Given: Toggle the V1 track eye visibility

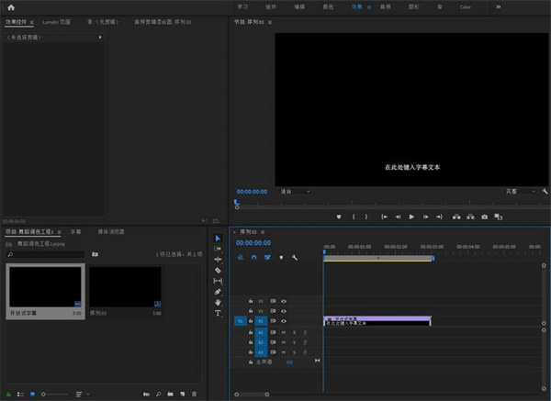Looking at the screenshot, I should tap(284, 322).
